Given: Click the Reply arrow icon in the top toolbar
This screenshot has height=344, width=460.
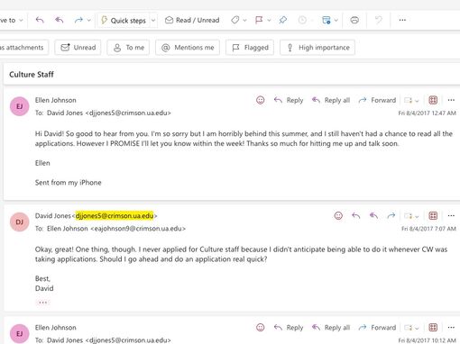Looking at the screenshot, I should (40, 20).
